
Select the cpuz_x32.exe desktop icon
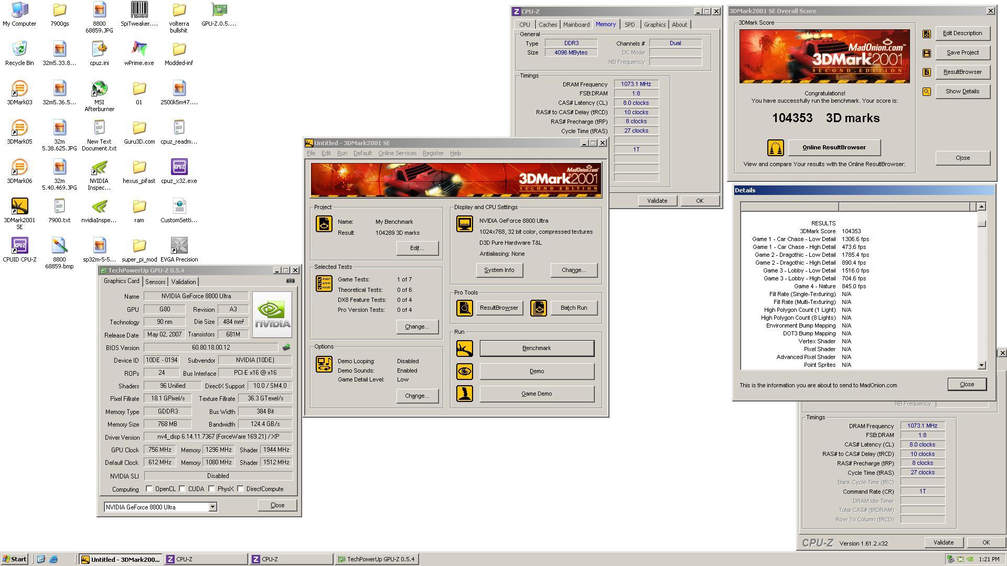click(x=179, y=171)
